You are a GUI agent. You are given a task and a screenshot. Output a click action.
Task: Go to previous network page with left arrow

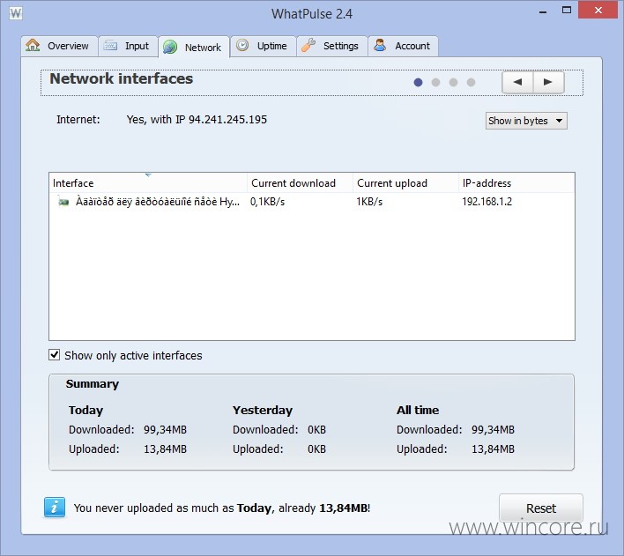coord(517,82)
